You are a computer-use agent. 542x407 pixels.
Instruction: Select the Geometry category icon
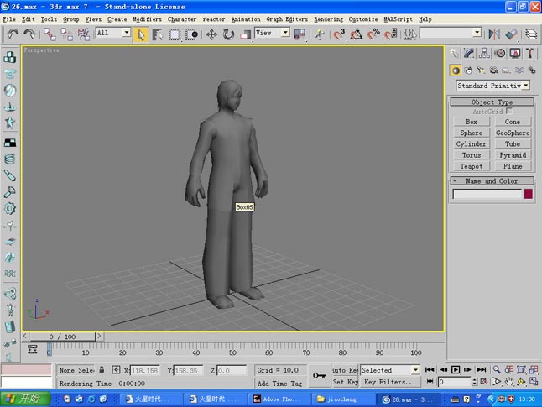tap(456, 70)
